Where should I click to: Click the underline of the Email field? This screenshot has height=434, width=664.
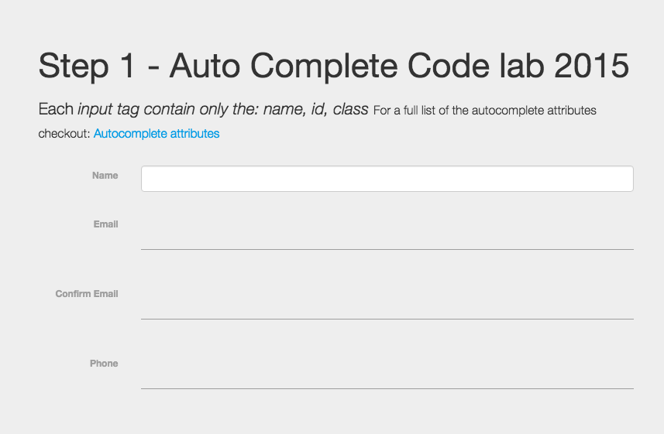click(387, 249)
